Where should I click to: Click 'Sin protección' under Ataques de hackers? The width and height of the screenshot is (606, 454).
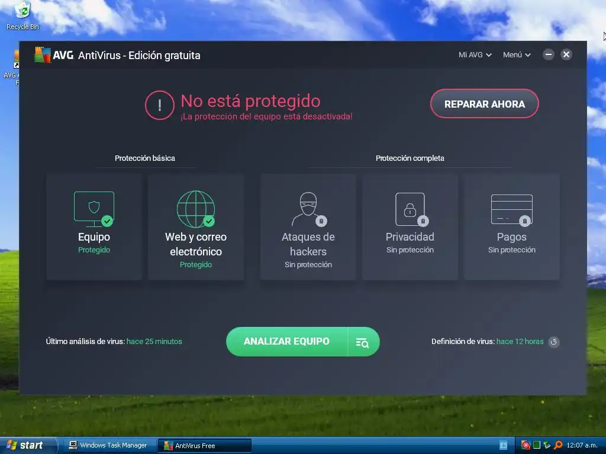308,264
